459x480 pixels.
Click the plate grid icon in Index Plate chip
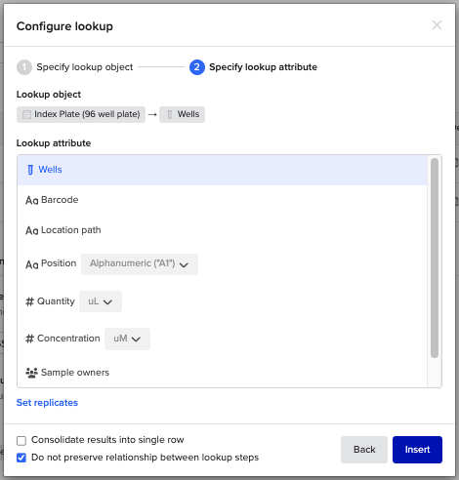click(26, 114)
